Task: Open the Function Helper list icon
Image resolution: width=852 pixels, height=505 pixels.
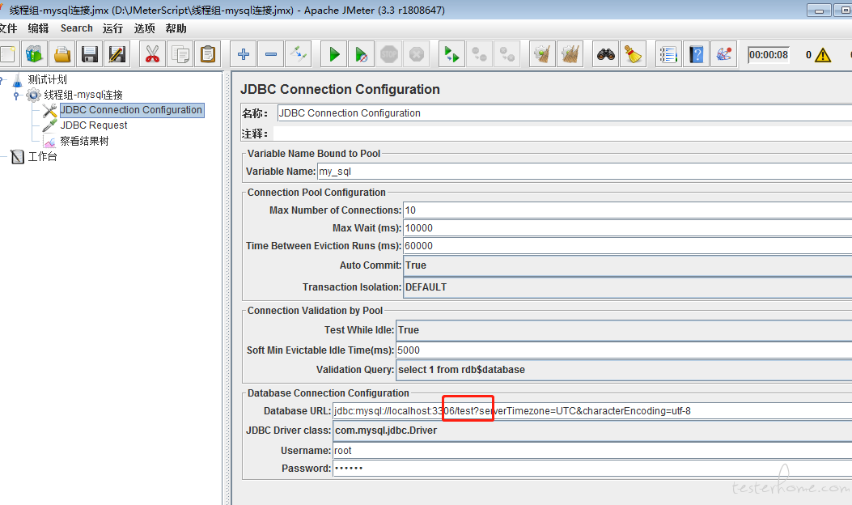Action: point(669,54)
